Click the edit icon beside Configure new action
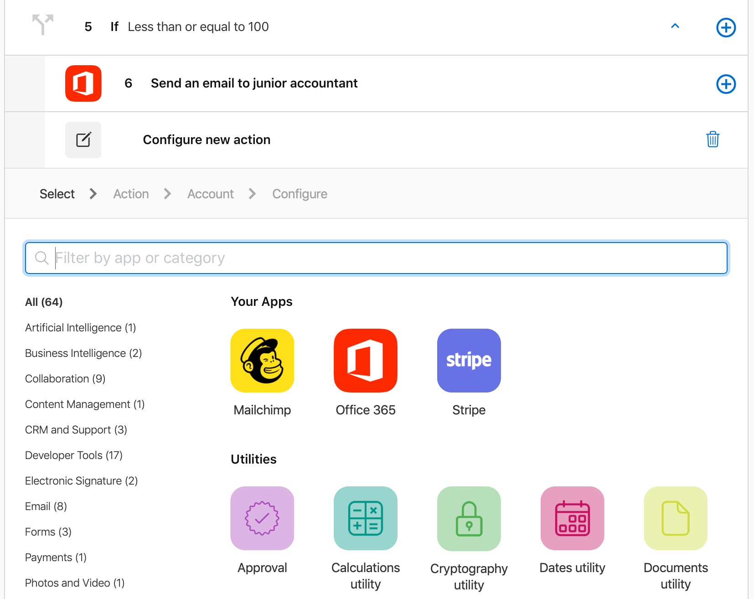This screenshot has height=599, width=754. pyautogui.click(x=83, y=140)
